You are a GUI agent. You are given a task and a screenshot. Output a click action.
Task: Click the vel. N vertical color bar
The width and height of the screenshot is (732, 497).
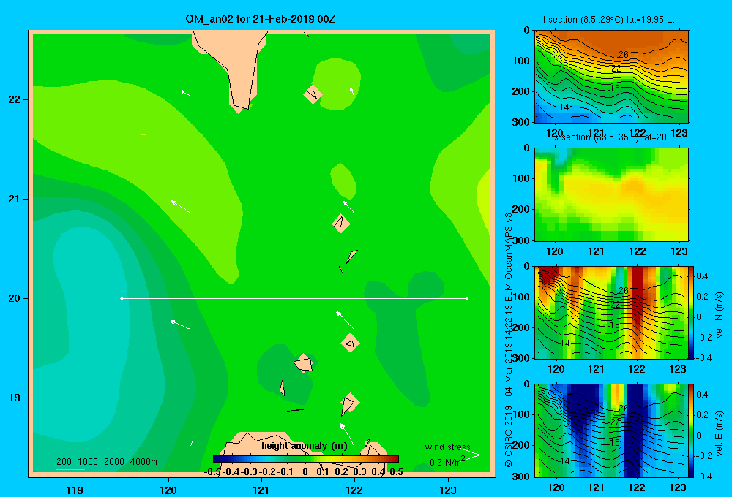point(692,312)
